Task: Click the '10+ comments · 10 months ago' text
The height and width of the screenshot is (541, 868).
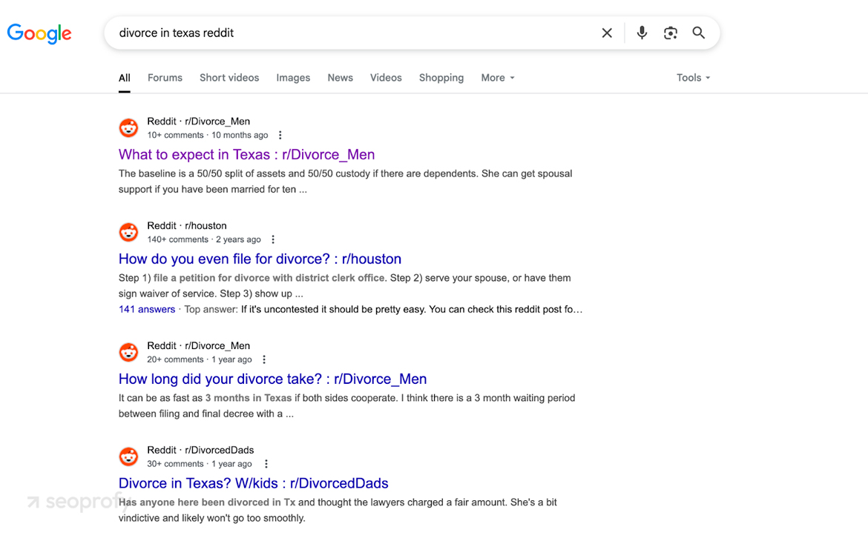Action: [208, 136]
